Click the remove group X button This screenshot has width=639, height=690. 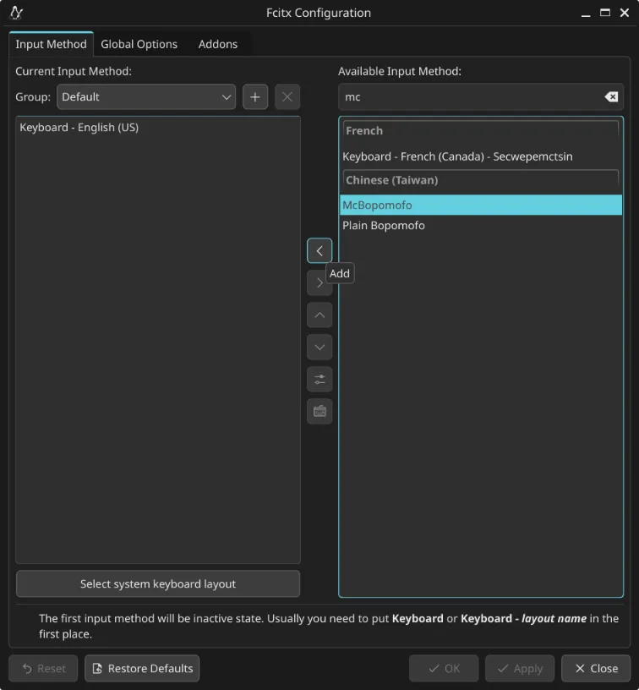(x=287, y=96)
